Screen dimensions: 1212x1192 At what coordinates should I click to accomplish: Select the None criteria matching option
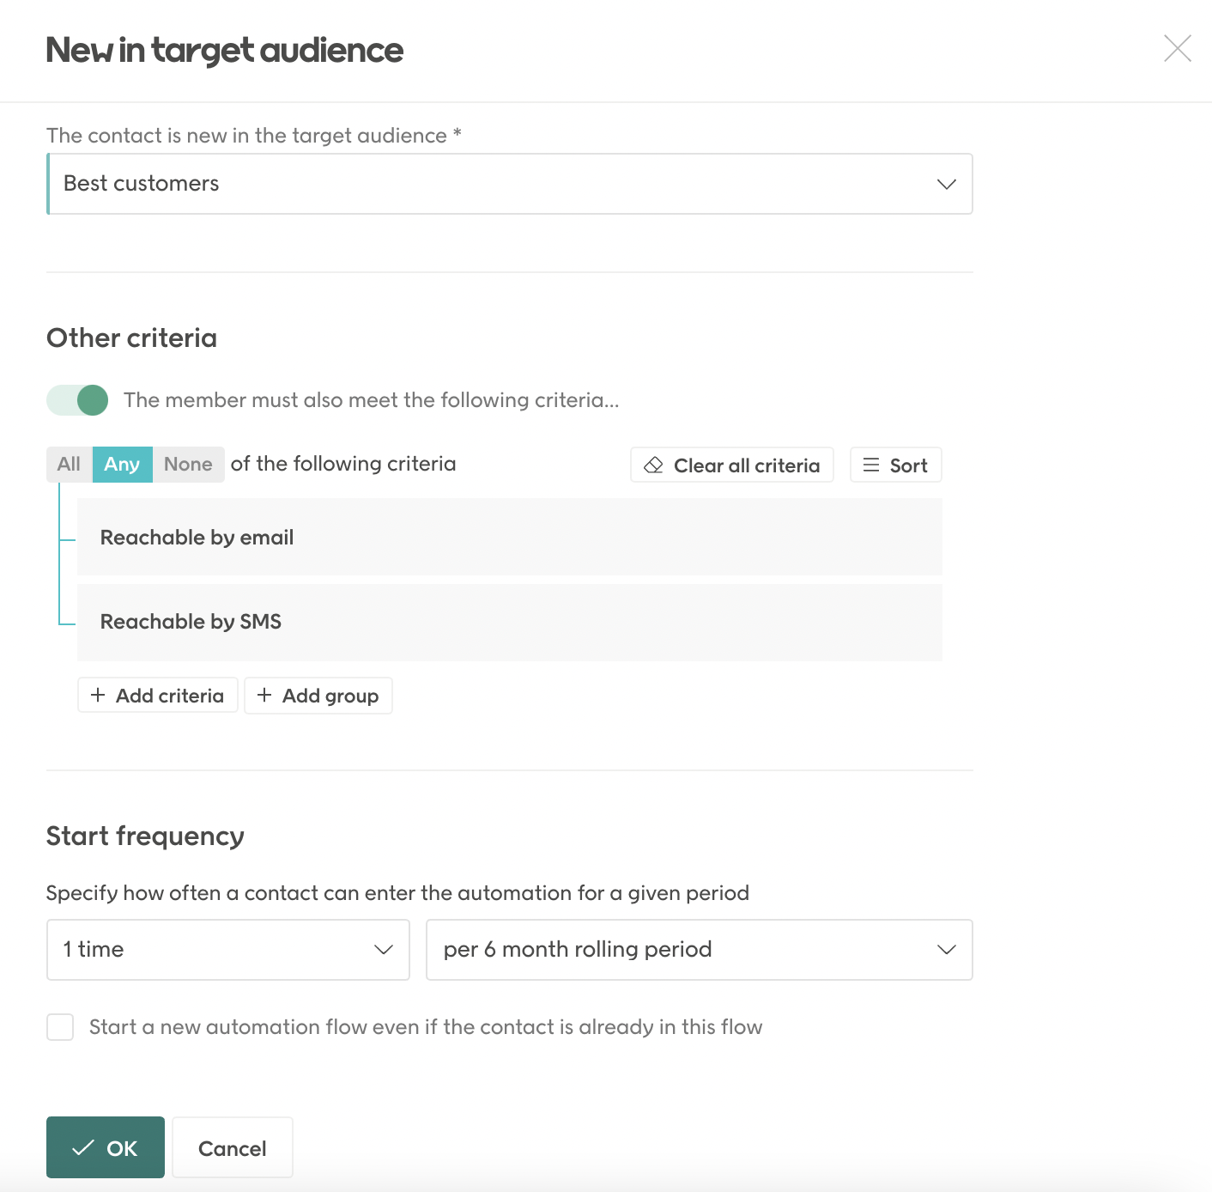pyautogui.click(x=188, y=464)
